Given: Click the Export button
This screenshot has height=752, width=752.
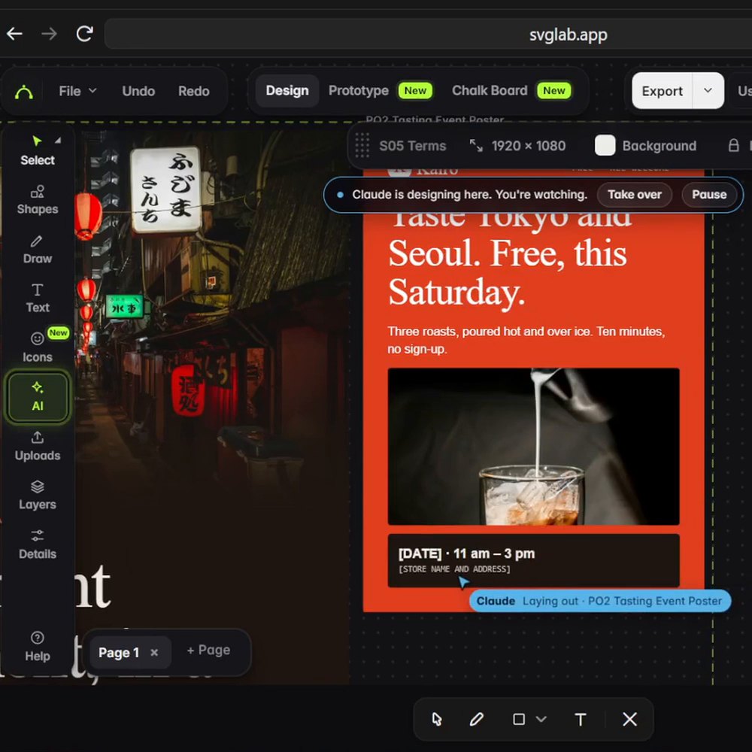Looking at the screenshot, I should point(662,91).
